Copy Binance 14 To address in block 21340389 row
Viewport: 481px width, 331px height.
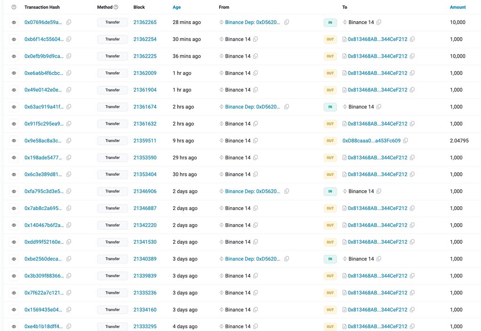pyautogui.click(x=379, y=259)
